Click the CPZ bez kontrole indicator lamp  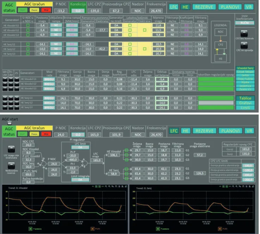coord(244,33)
